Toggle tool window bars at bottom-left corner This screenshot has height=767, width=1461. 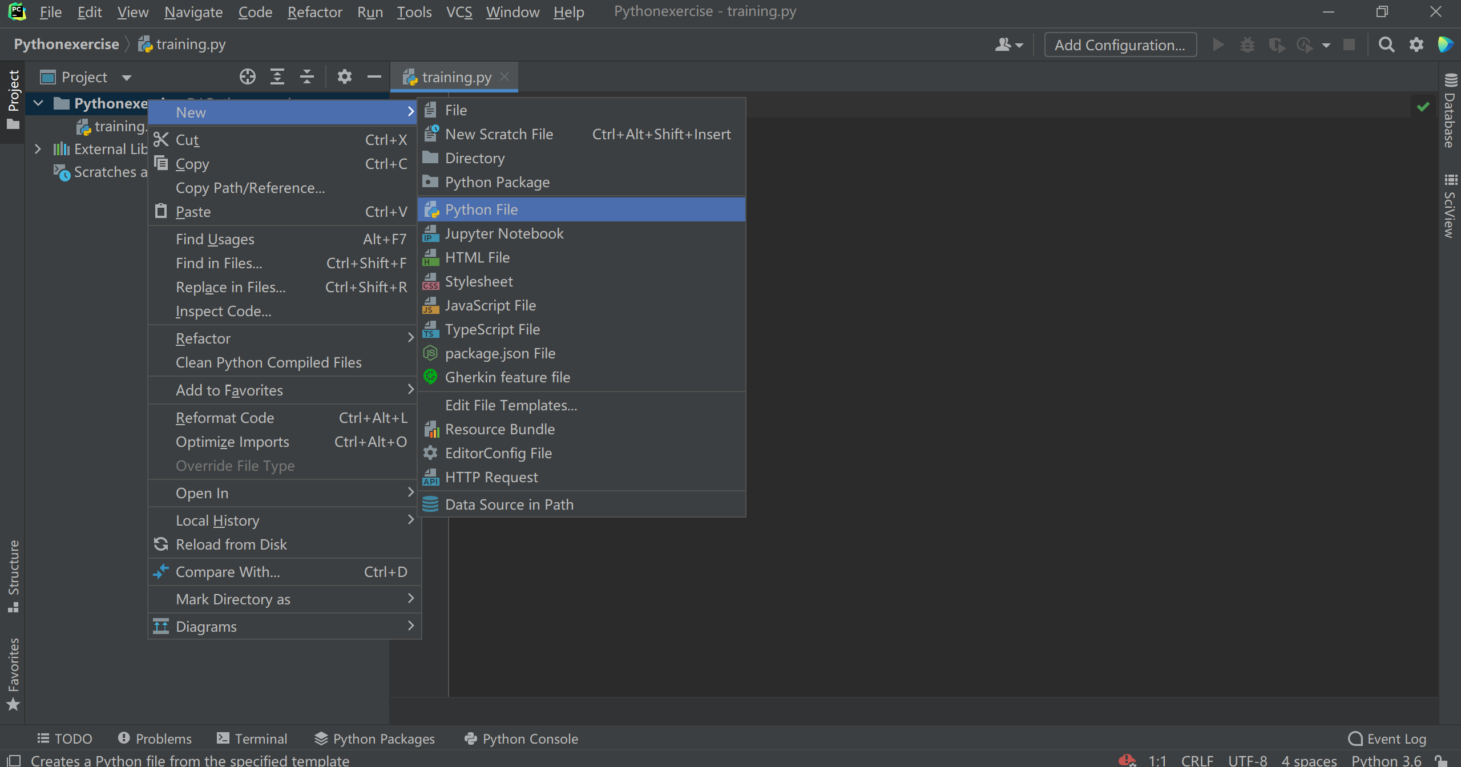[x=14, y=760]
